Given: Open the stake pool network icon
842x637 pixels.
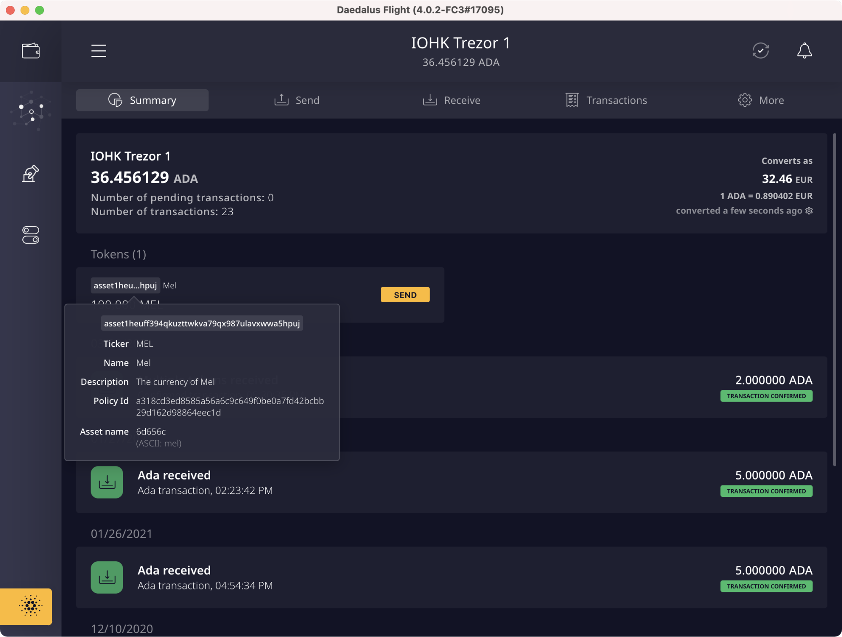Looking at the screenshot, I should tap(31, 112).
